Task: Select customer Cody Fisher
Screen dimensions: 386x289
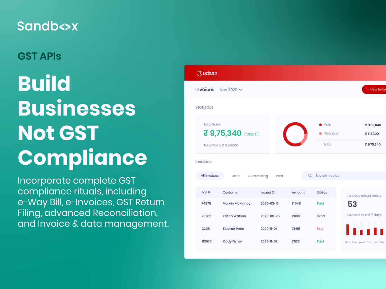Action: pyautogui.click(x=232, y=241)
